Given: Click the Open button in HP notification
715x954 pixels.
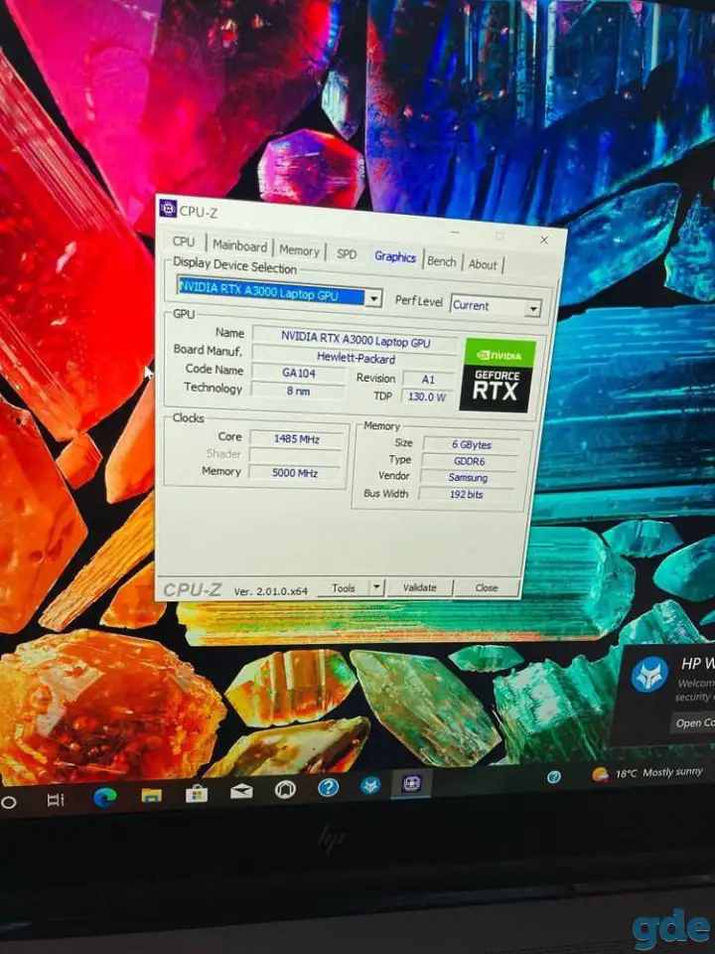Looking at the screenshot, I should pos(694,723).
